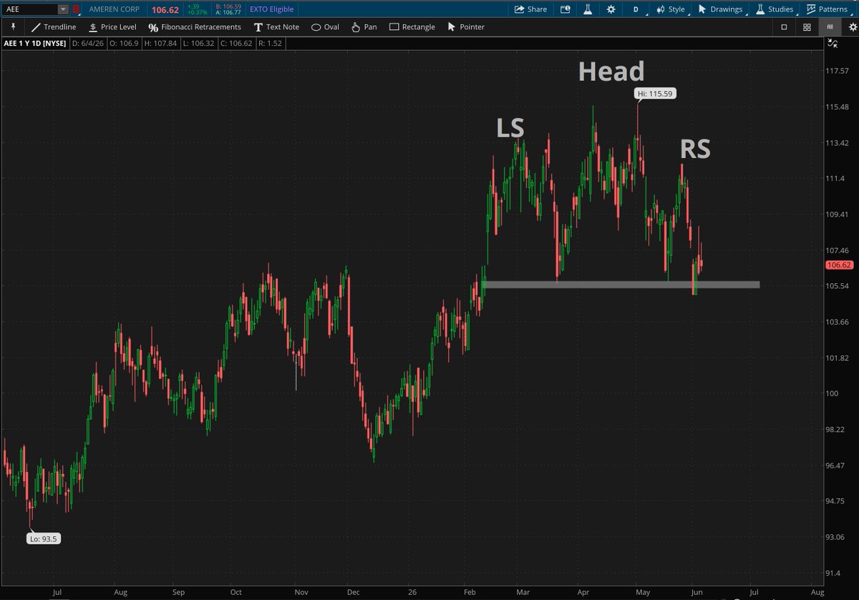Select the Price Level drawing tool
The height and width of the screenshot is (600, 859).
(112, 26)
